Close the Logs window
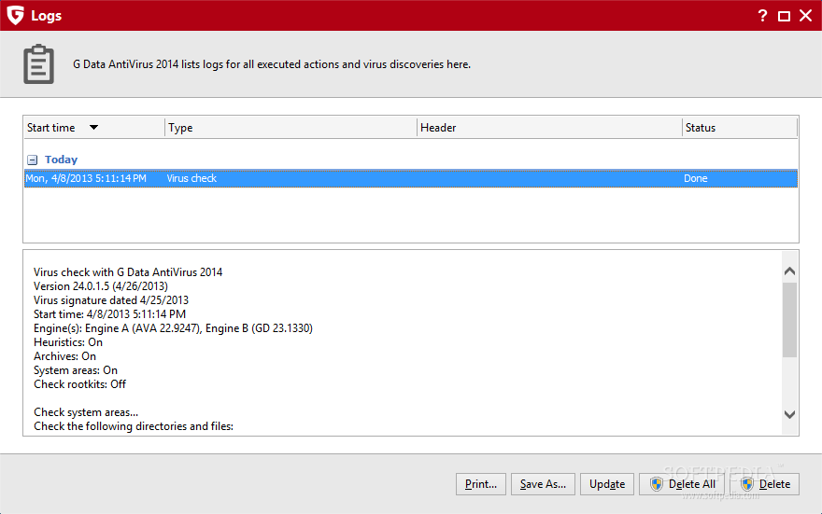Image resolution: width=822 pixels, height=514 pixels. point(806,16)
